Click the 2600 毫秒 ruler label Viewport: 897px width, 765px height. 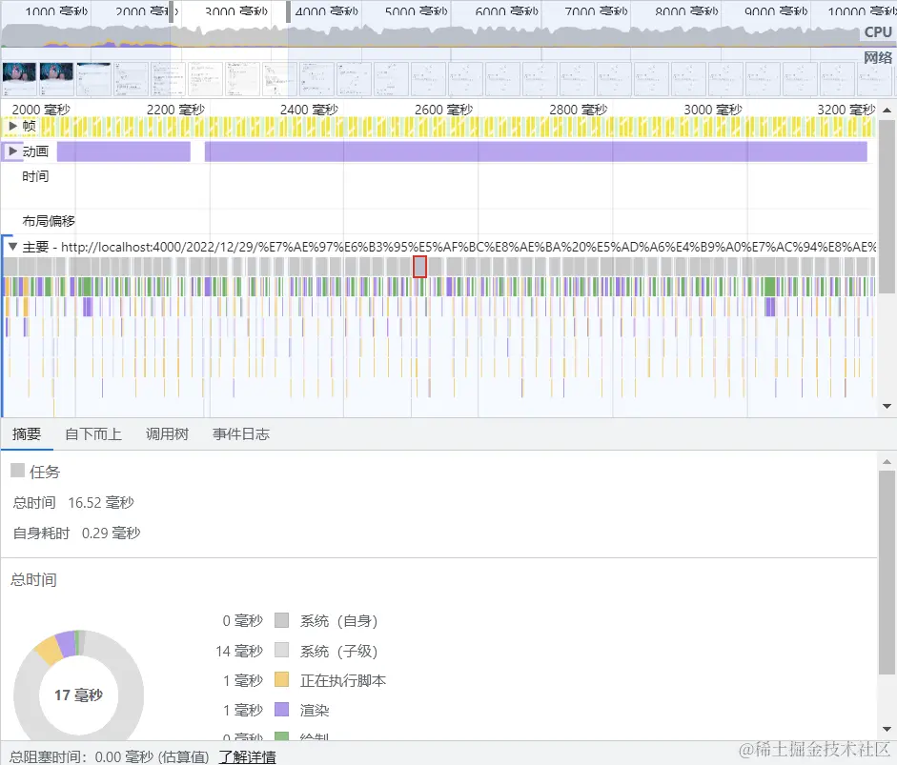coord(443,110)
